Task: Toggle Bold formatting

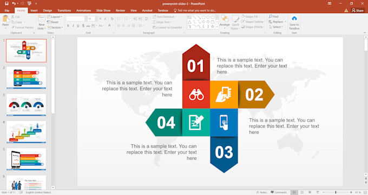Action: (x=68, y=25)
